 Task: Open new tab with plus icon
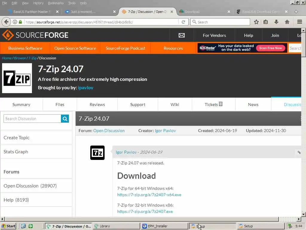[x=296, y=12]
